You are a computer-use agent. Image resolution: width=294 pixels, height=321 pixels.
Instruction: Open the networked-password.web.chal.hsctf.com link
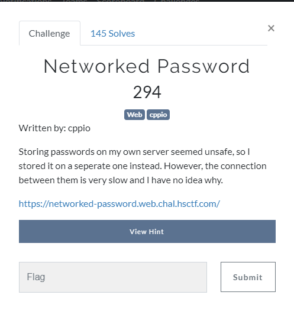pos(119,204)
